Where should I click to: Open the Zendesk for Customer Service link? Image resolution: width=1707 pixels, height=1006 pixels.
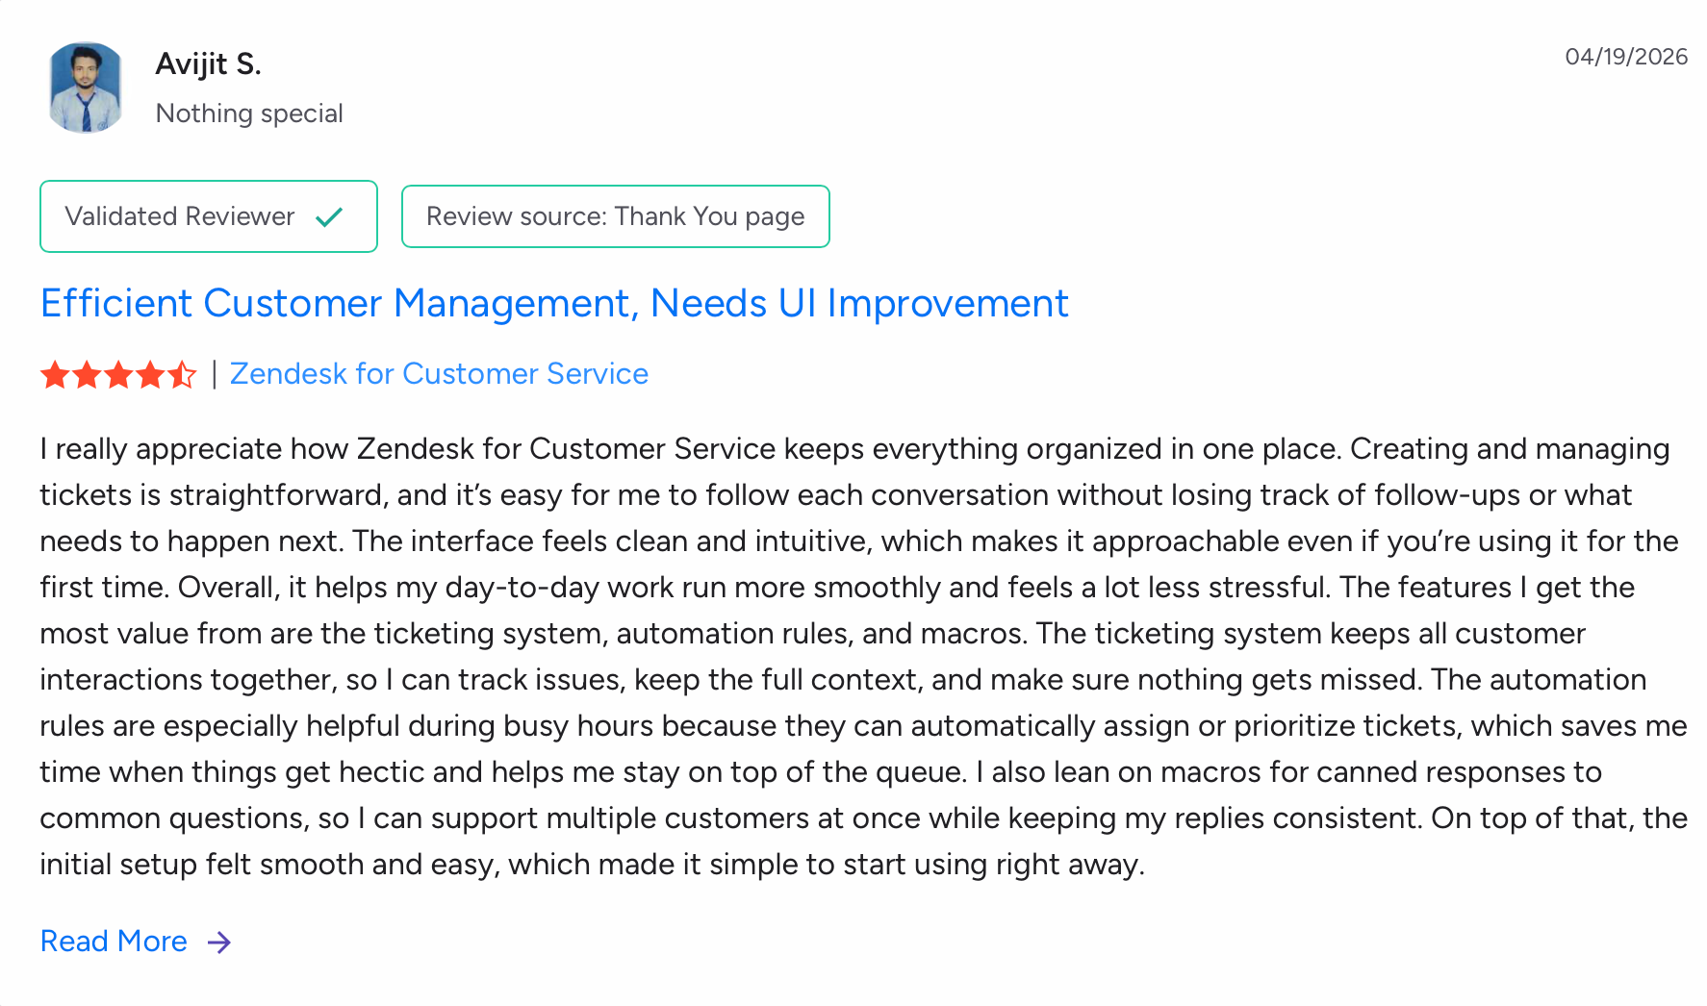point(439,373)
